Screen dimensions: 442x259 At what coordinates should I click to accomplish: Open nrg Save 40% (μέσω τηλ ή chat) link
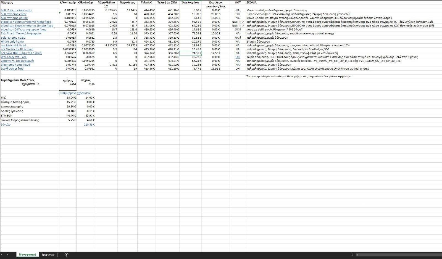point(21,53)
